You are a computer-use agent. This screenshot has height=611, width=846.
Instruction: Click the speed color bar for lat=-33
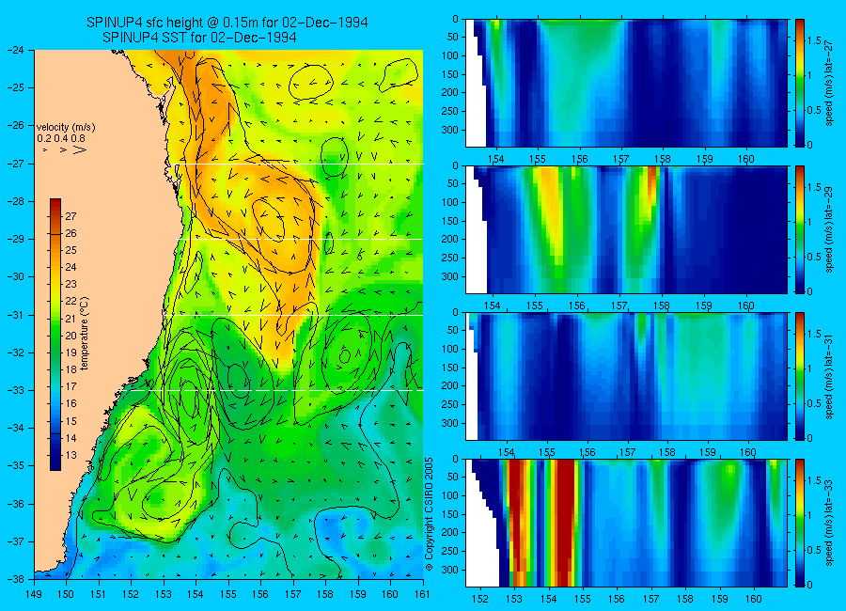point(799,523)
